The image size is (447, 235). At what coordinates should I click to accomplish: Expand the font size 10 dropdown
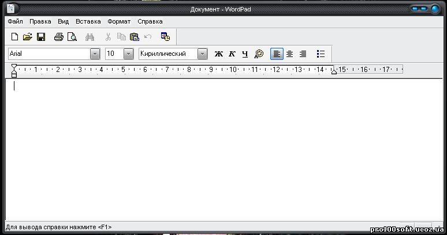pyautogui.click(x=128, y=54)
